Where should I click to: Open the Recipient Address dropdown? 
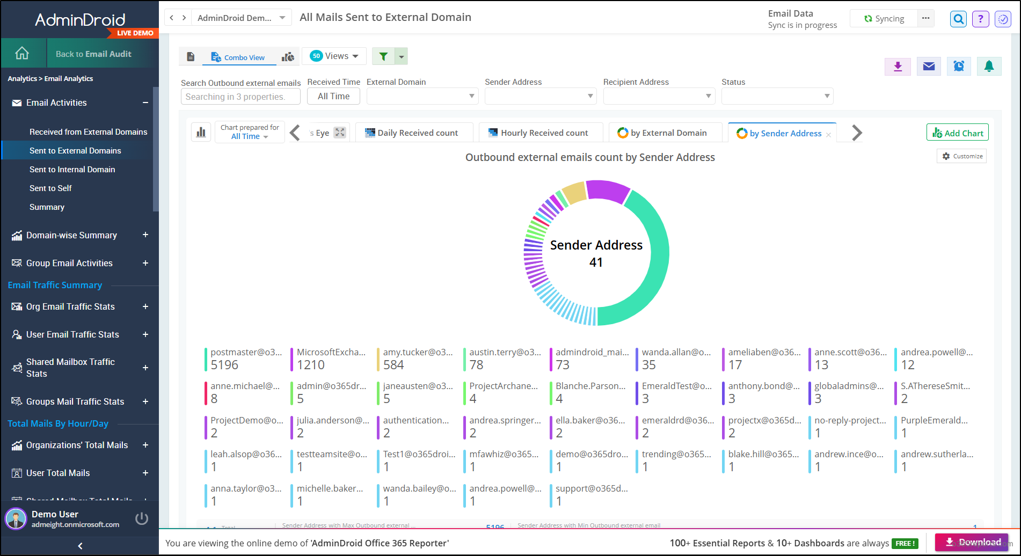pyautogui.click(x=659, y=96)
